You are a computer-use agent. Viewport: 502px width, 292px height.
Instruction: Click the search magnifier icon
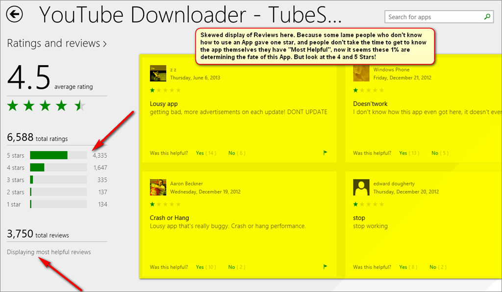pos(487,17)
